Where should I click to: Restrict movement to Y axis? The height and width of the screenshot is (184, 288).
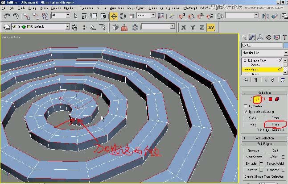click(x=193, y=27)
